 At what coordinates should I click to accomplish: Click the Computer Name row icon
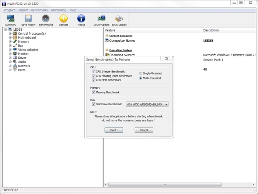[107, 40]
